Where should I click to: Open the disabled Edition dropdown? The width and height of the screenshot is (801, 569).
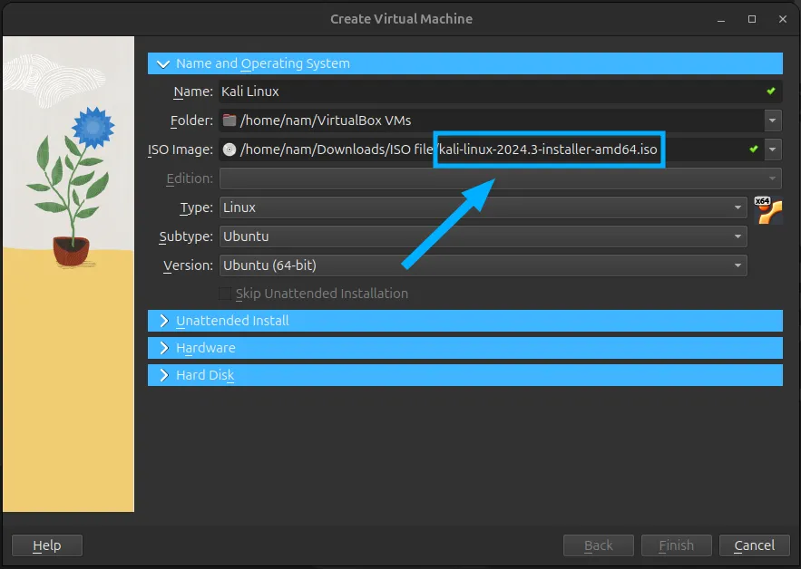(501, 178)
